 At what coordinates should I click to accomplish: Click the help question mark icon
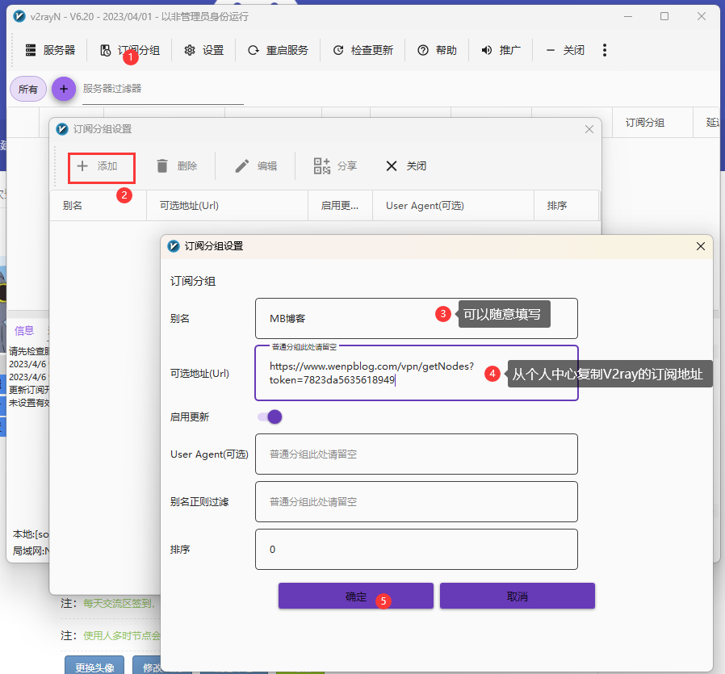pos(423,50)
